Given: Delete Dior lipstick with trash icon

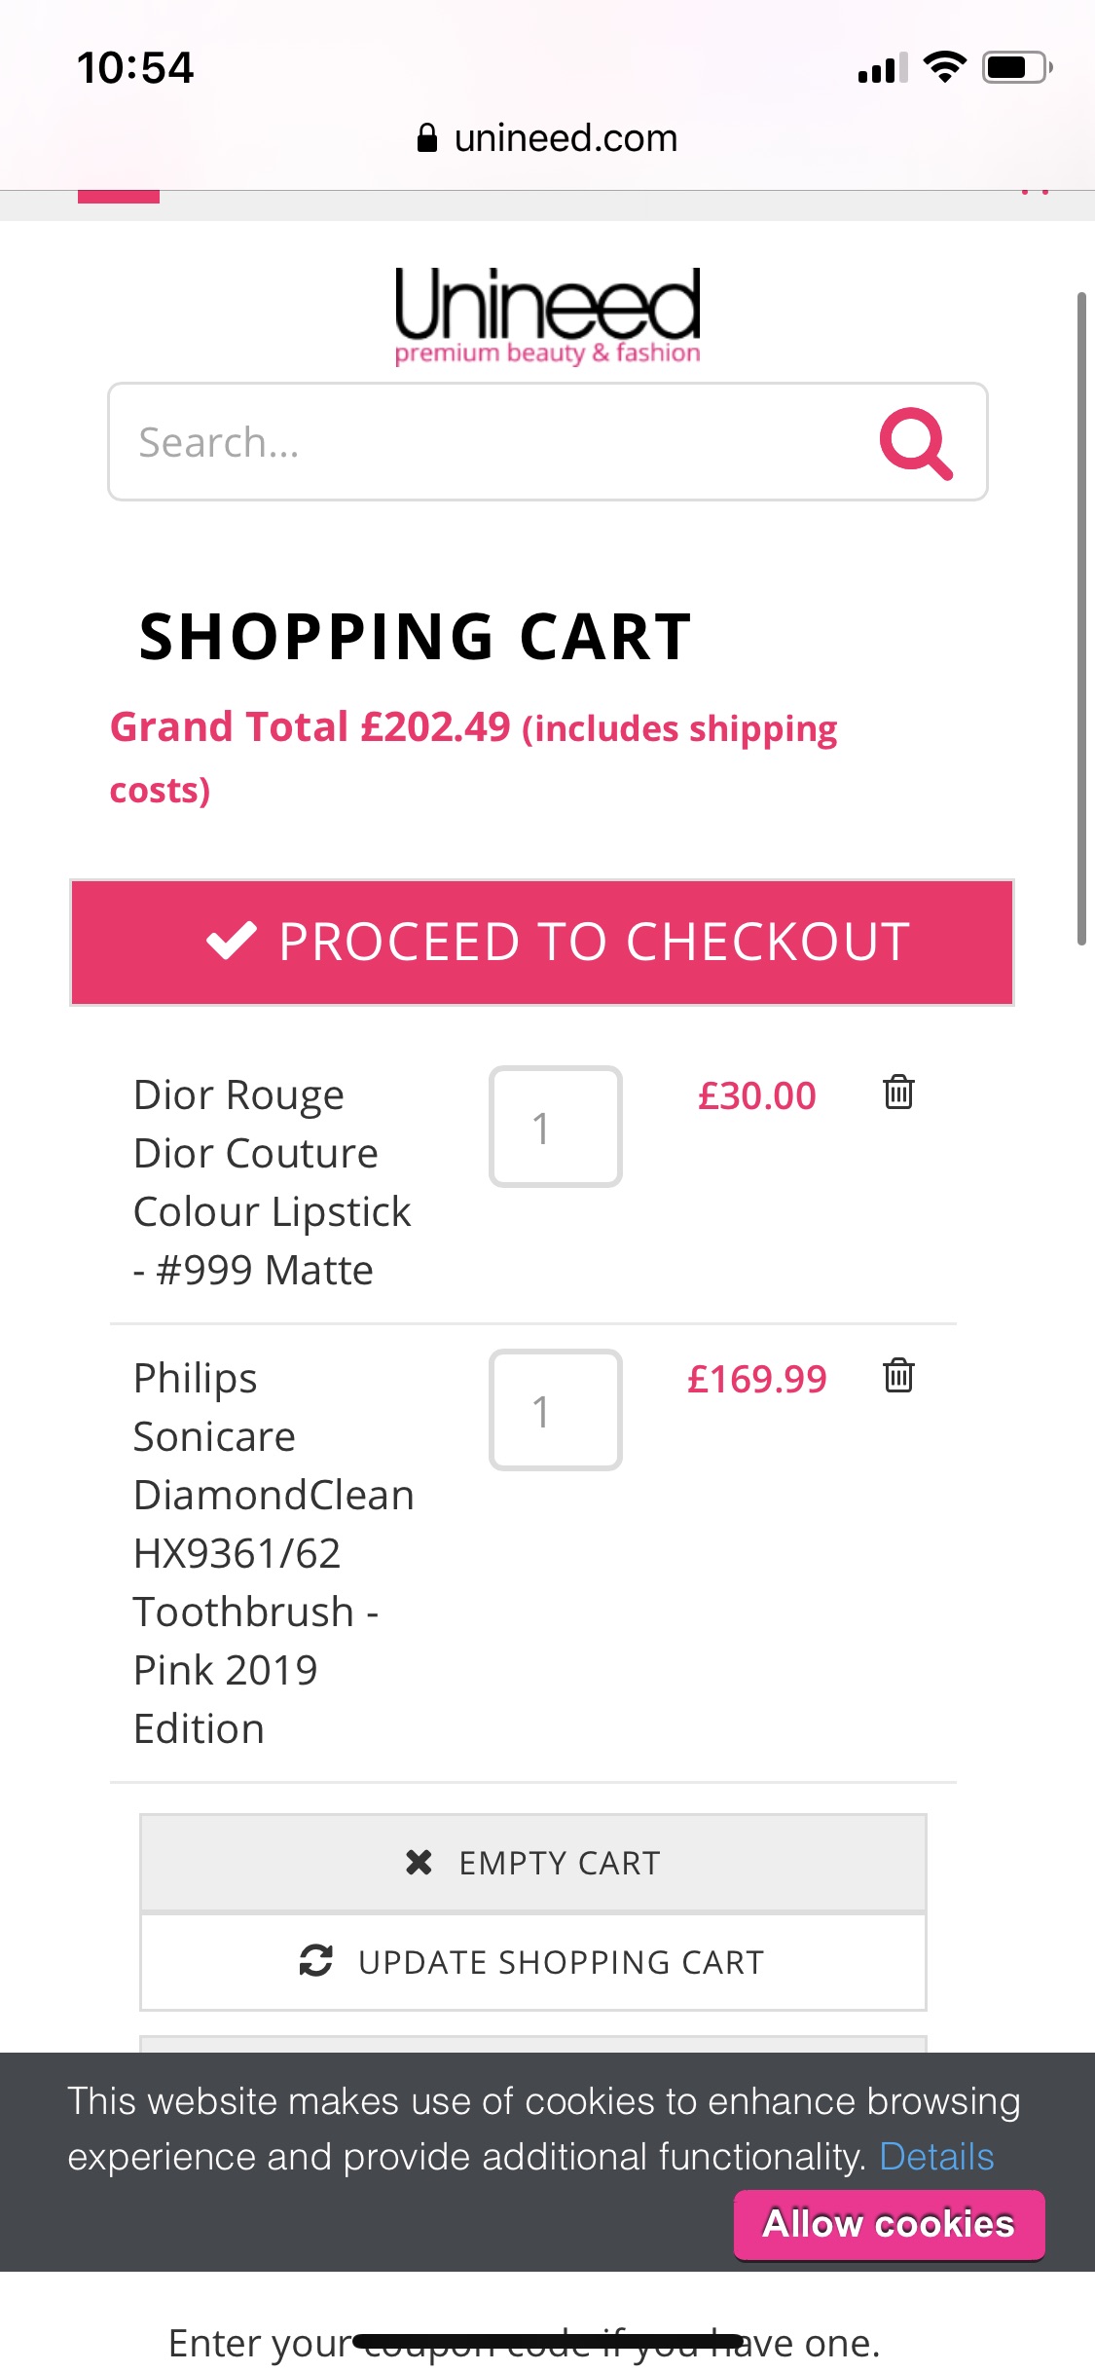Looking at the screenshot, I should click(898, 1092).
